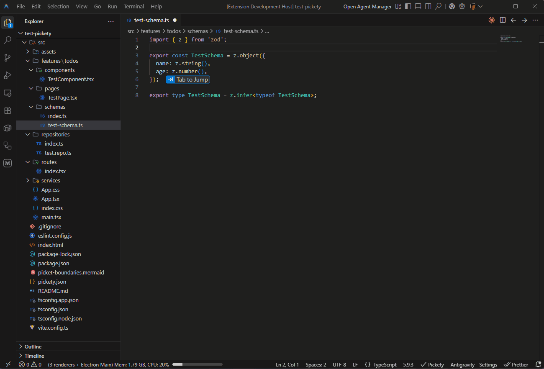The image size is (544, 369).
Task: Open the mermaid M icon in activity bar
Action: pos(8,163)
